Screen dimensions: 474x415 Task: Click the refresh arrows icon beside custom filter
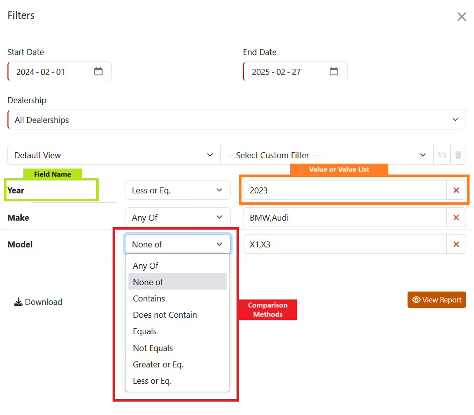click(x=442, y=155)
